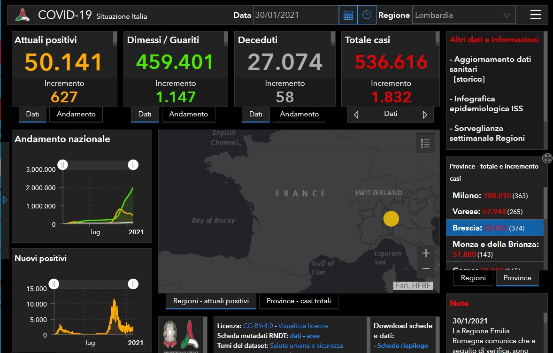The image size is (553, 353).
Task: Open Visualizza licenza link
Action: [303, 326]
